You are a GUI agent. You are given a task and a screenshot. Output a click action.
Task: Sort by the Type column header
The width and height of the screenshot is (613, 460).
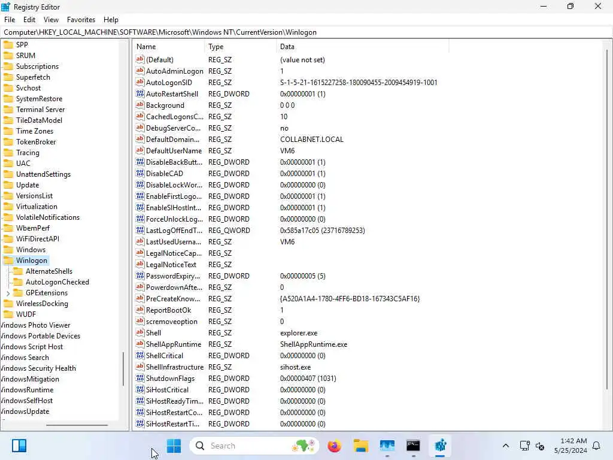coord(241,47)
